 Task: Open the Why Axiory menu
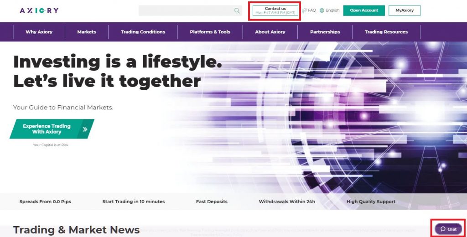(39, 32)
